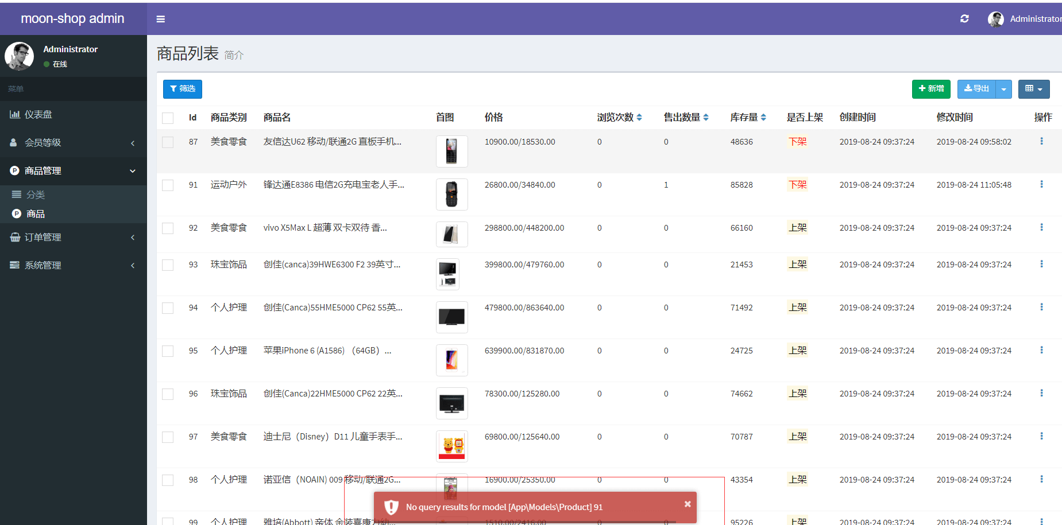Click modified time 2019-08-24 11:05:48
Screen dimensions: 1062x525
(974, 185)
